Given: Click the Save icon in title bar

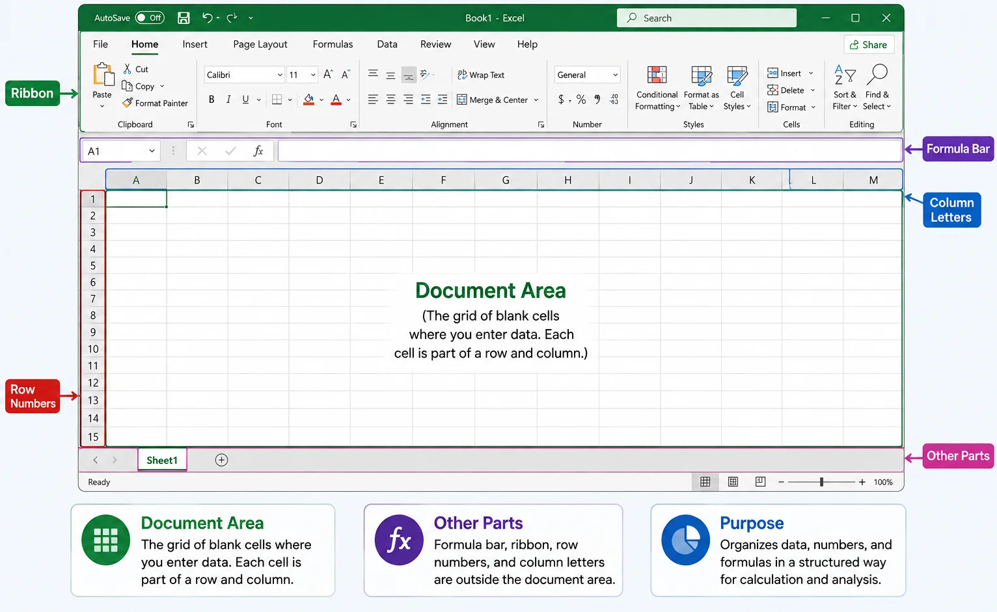Looking at the screenshot, I should coord(184,18).
